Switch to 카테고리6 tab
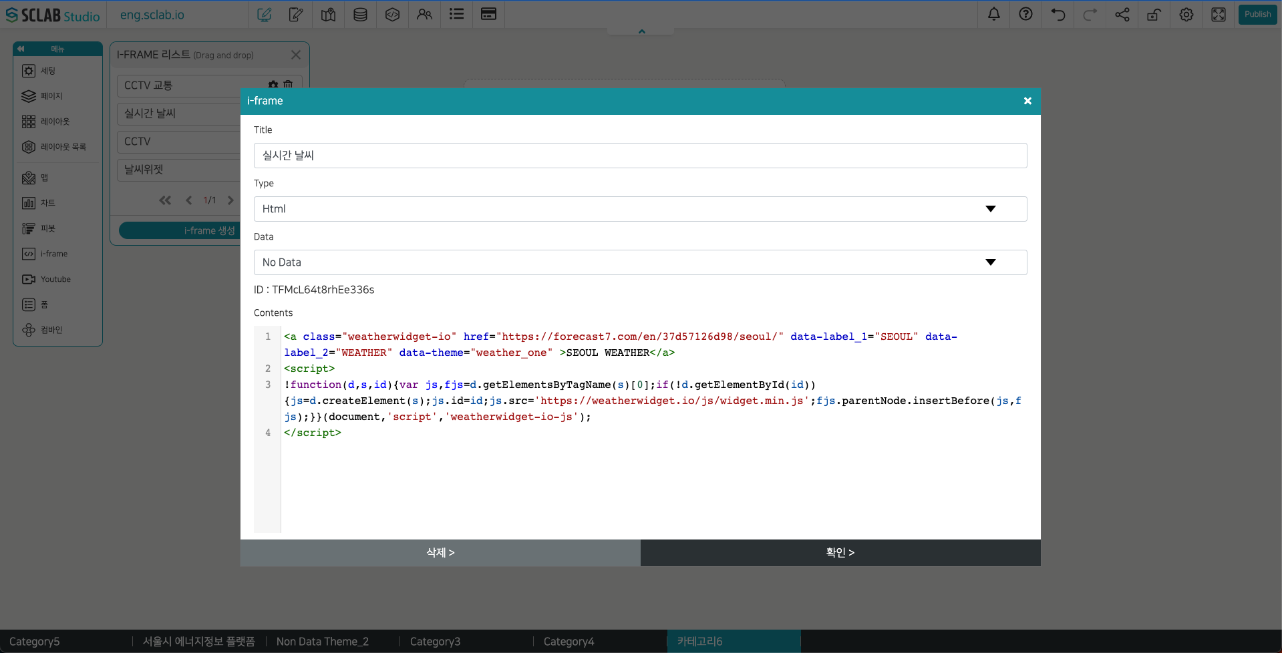Viewport: 1282px width, 653px height. (x=734, y=641)
